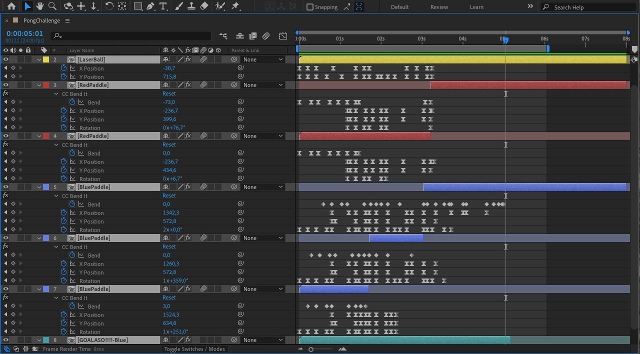
Task: Click the current time indicator playhead
Action: 505,39
